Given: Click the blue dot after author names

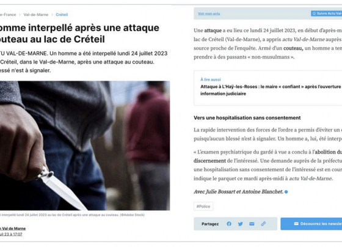Looking at the screenshot, I should point(286,192).
